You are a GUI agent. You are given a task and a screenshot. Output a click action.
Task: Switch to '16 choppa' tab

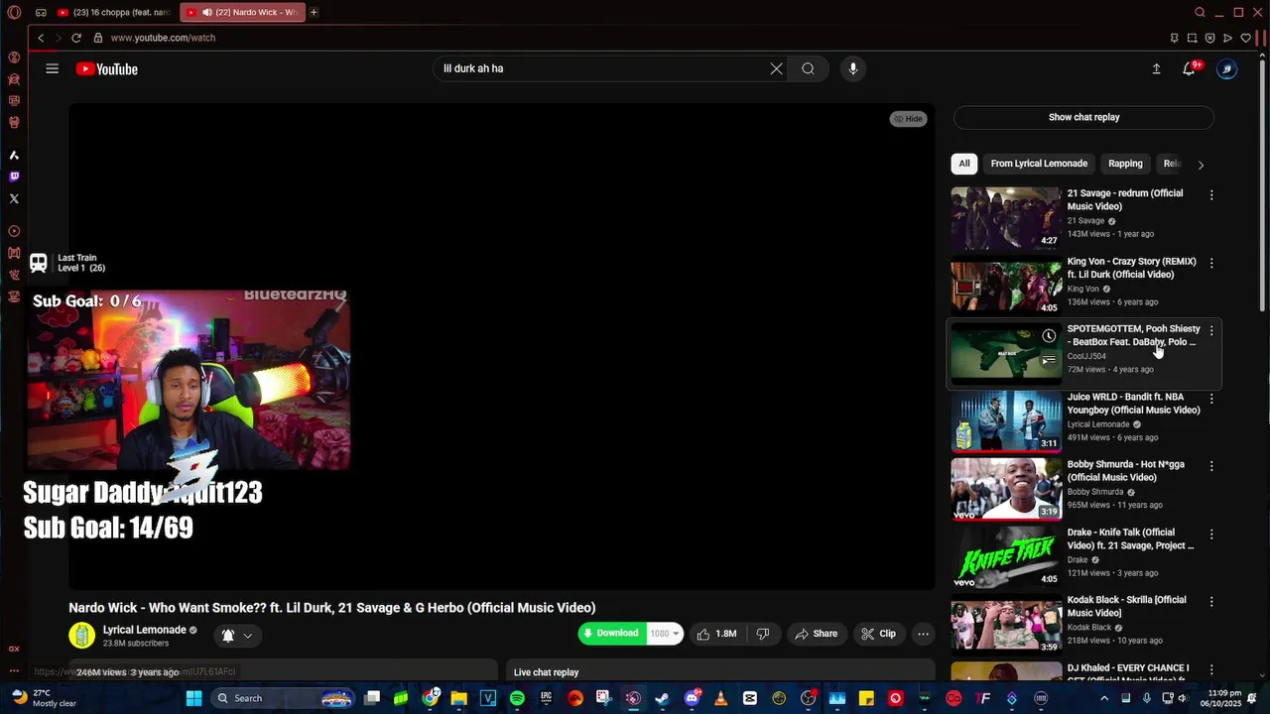tap(114, 12)
